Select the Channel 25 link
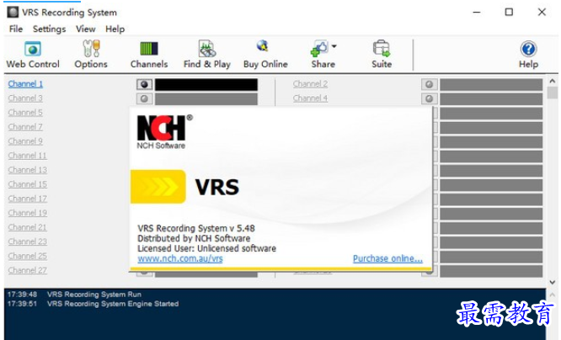The height and width of the screenshot is (340, 561). pos(28,256)
